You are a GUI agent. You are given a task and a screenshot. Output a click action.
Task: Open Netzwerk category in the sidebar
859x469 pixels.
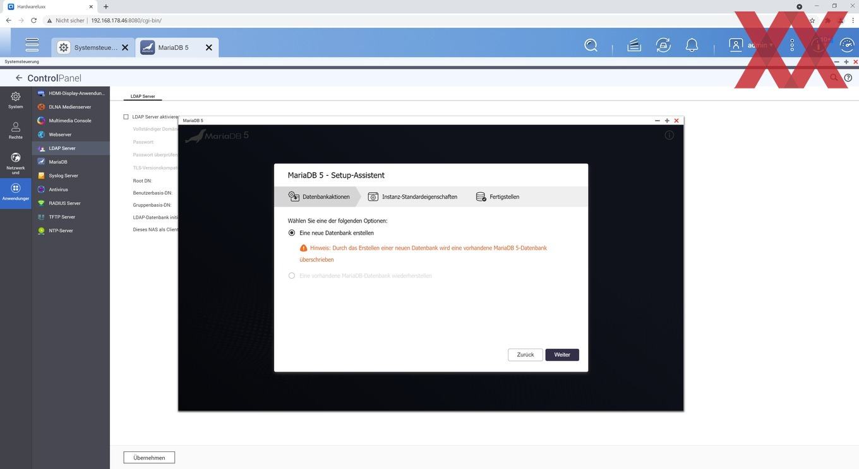[x=16, y=163]
